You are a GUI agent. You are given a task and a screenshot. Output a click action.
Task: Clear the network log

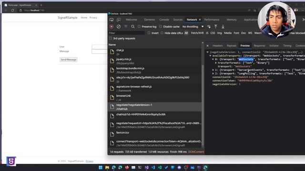coord(119,27)
